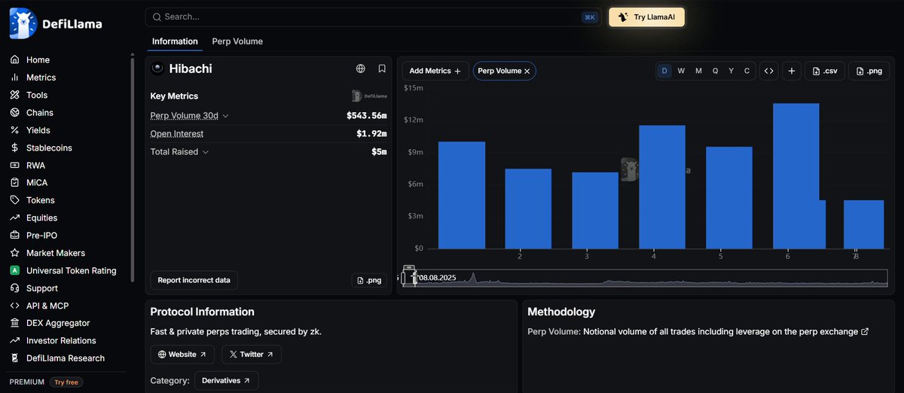904x393 pixels.
Task: Click the DefiLlama Research icon
Action: [x=14, y=358]
